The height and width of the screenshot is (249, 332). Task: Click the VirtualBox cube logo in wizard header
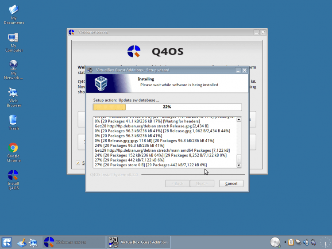[103, 83]
